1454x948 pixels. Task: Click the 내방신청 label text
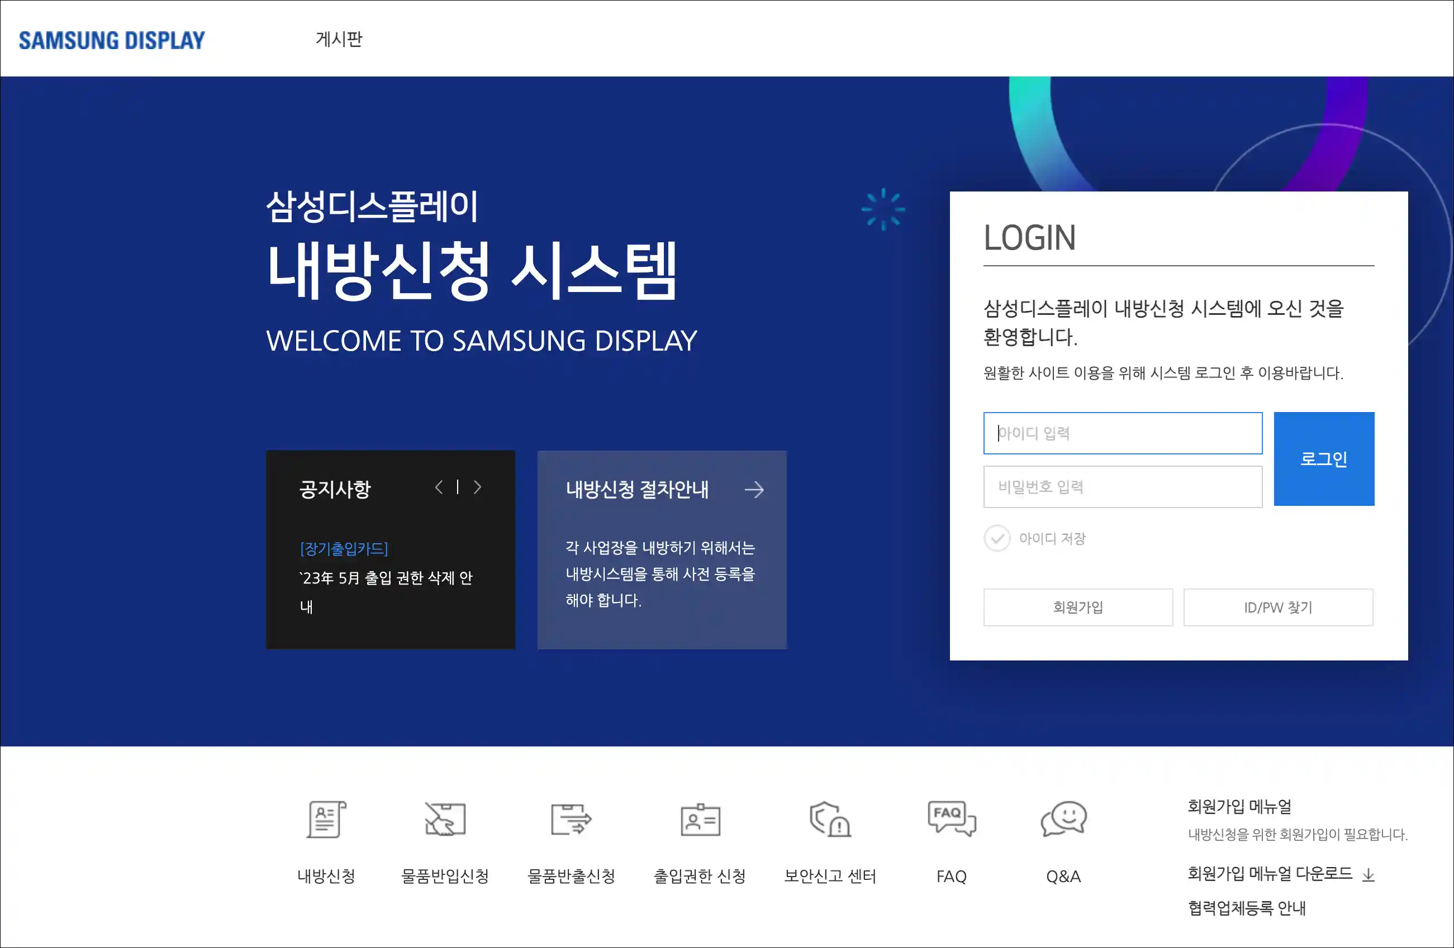(x=326, y=876)
